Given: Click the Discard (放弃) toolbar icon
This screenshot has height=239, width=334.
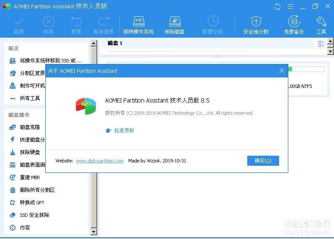Looking at the screenshot, I should tap(49, 25).
